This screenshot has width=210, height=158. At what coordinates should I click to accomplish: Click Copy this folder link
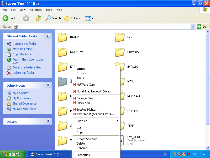(23, 54)
